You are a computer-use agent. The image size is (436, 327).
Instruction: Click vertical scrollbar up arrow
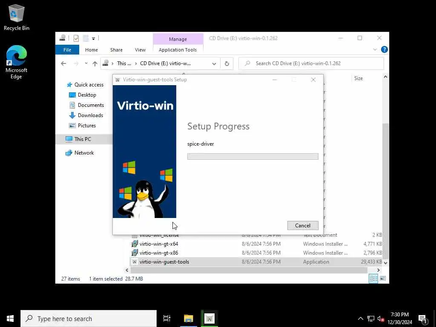(x=385, y=77)
